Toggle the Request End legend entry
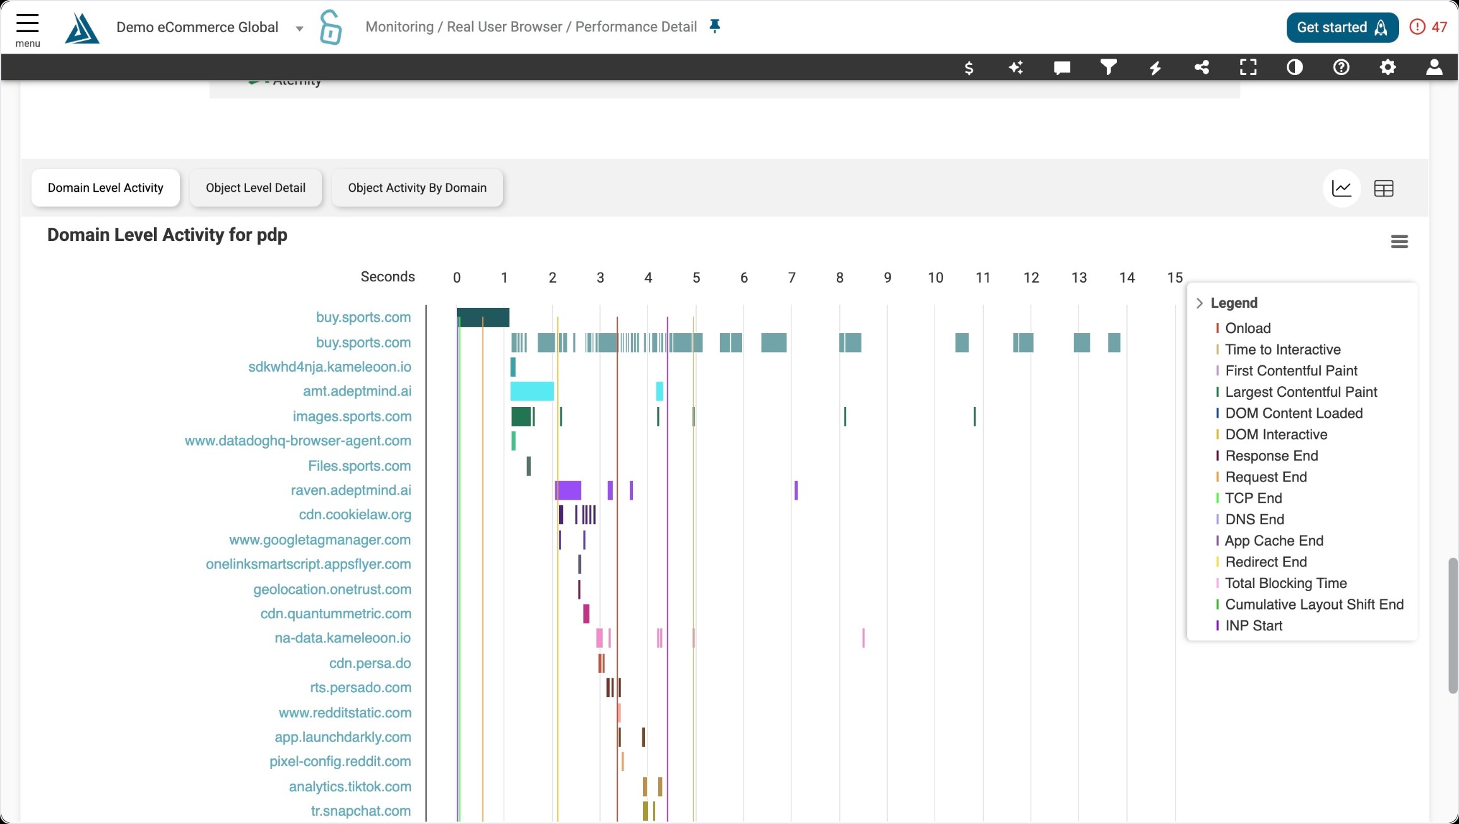The width and height of the screenshot is (1459, 824). click(x=1261, y=477)
